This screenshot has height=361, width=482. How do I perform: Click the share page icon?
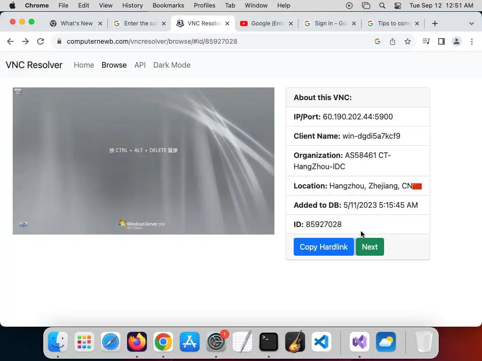pos(393,41)
